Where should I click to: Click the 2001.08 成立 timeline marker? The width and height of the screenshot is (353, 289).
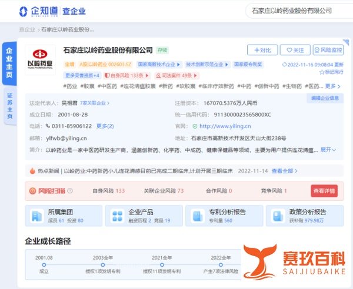[x=44, y=265]
